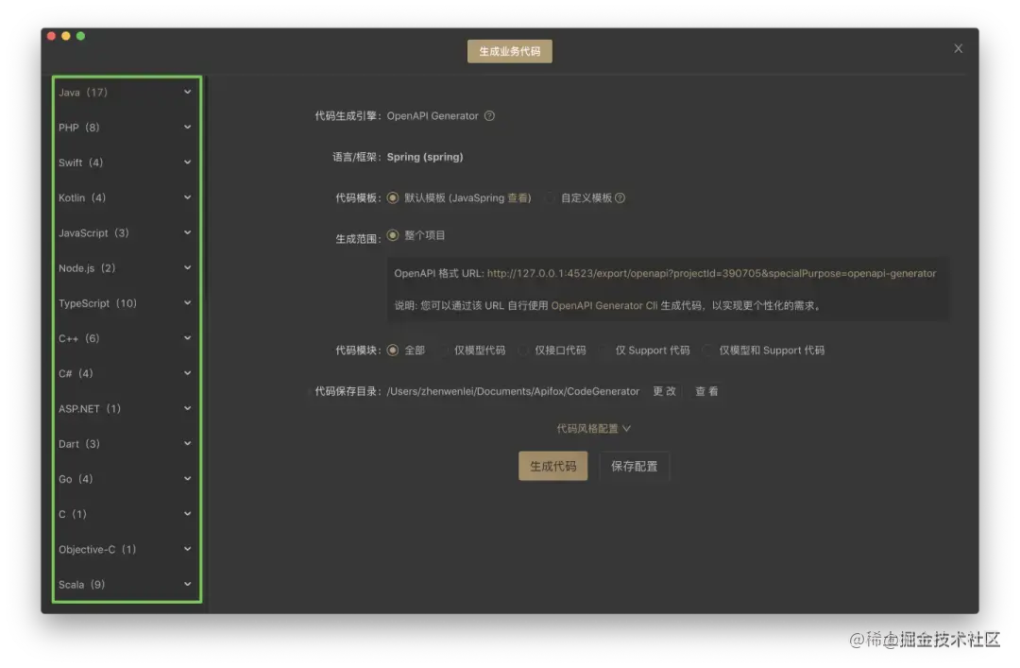Open the Scala (9) language group
The width and height of the screenshot is (1020, 668).
coord(127,584)
